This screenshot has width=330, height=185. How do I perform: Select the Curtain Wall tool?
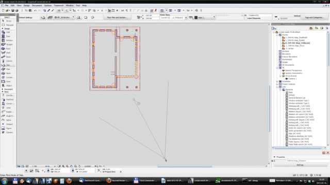coord(8,78)
